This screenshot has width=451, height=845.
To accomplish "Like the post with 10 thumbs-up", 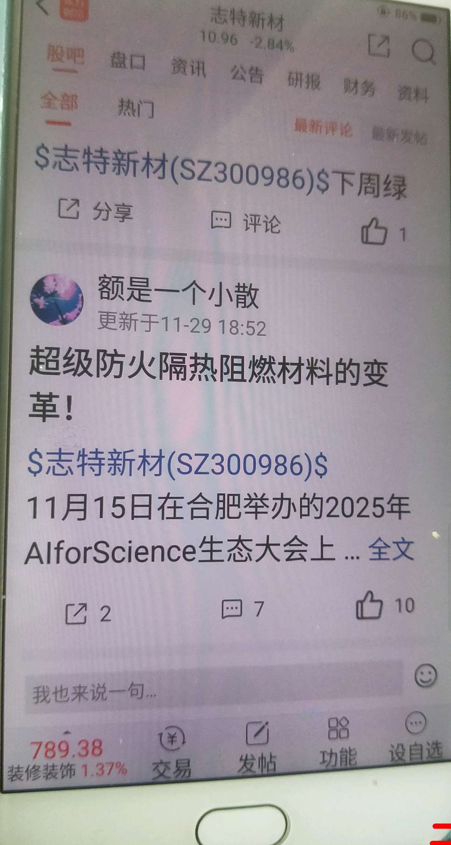I will pyautogui.click(x=369, y=605).
